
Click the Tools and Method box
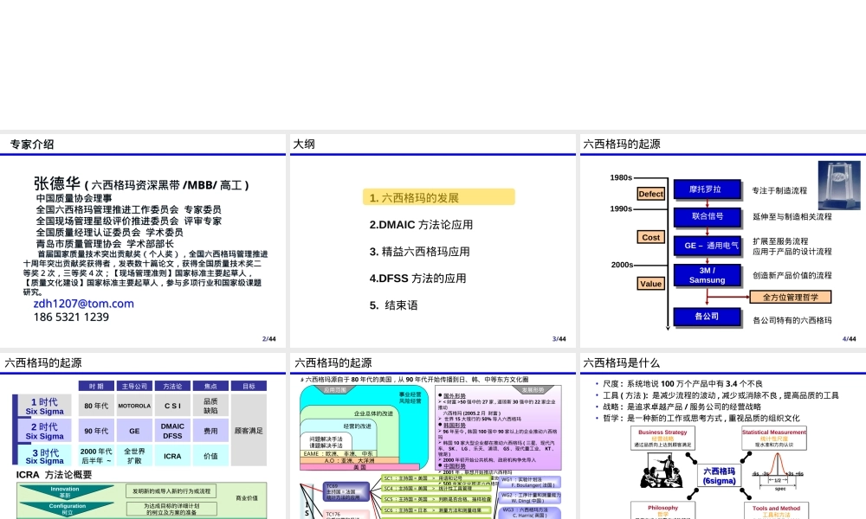tap(776, 510)
